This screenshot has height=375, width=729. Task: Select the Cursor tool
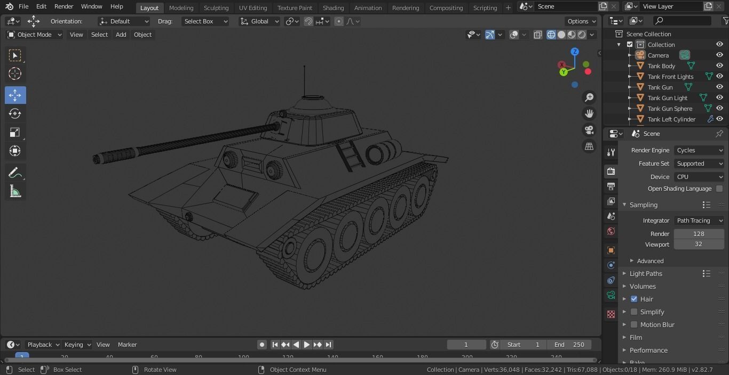point(15,74)
